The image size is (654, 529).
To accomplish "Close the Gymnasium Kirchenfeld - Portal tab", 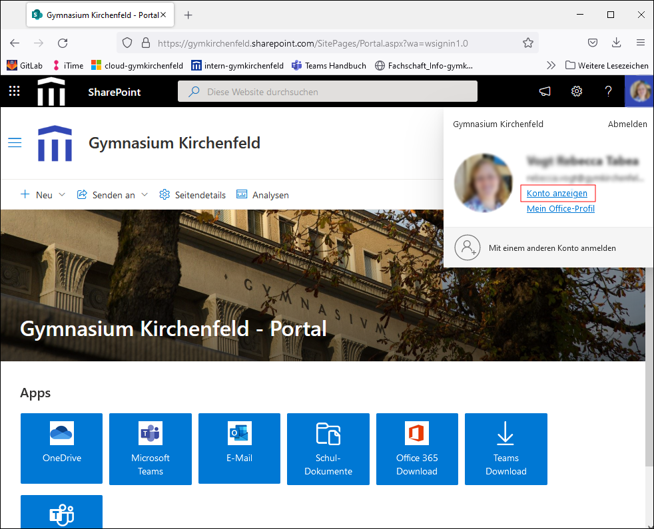I will coord(163,15).
